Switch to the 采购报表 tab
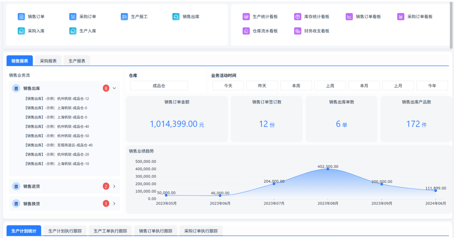Screen dimensions: 454x238 click(48, 61)
